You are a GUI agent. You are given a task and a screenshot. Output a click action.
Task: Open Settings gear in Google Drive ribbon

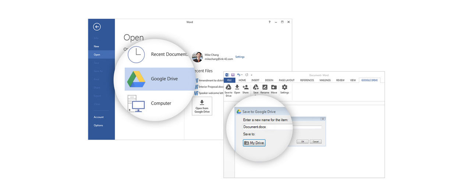[284, 87]
